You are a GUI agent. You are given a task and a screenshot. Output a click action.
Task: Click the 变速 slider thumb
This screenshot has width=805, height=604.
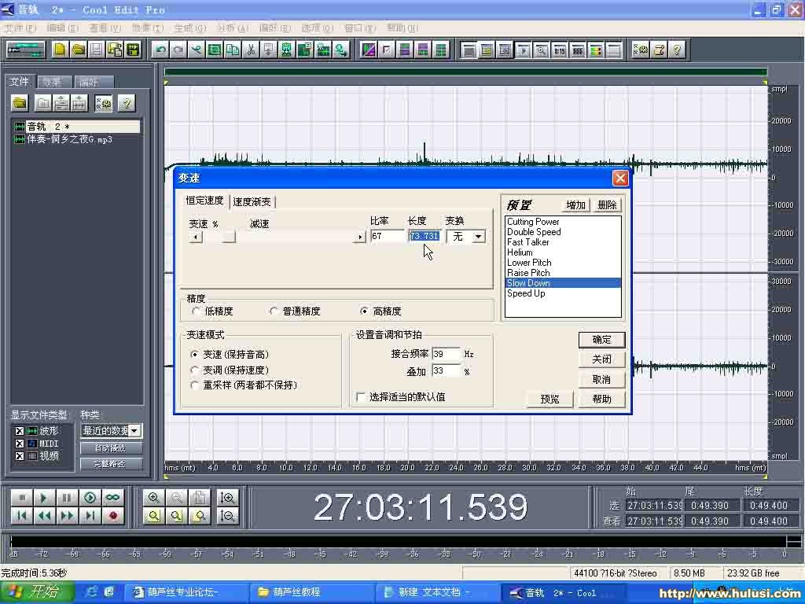(229, 237)
